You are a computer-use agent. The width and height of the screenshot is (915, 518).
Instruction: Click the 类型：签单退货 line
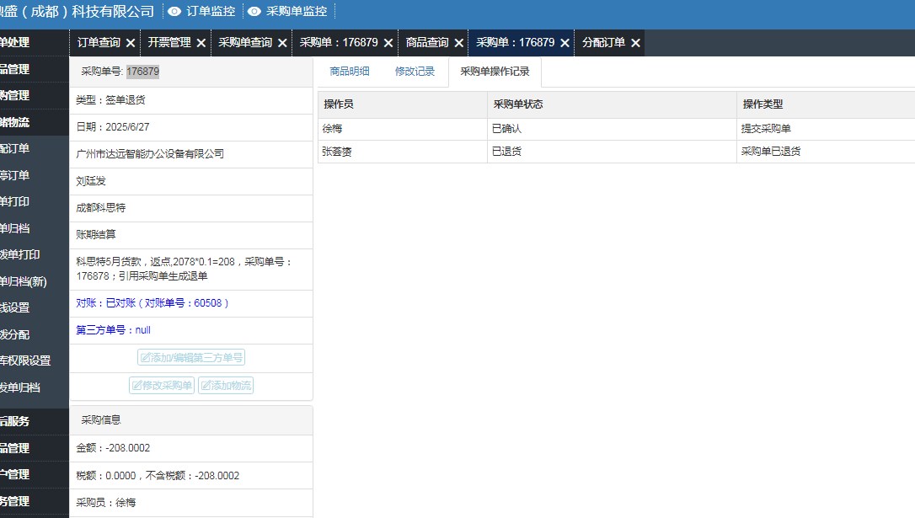tap(111, 100)
